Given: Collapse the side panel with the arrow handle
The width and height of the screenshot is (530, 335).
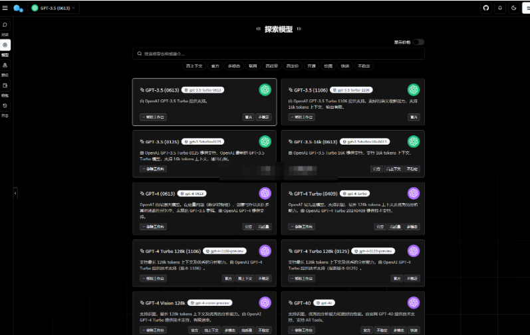Looking at the screenshot, I should click(15, 193).
